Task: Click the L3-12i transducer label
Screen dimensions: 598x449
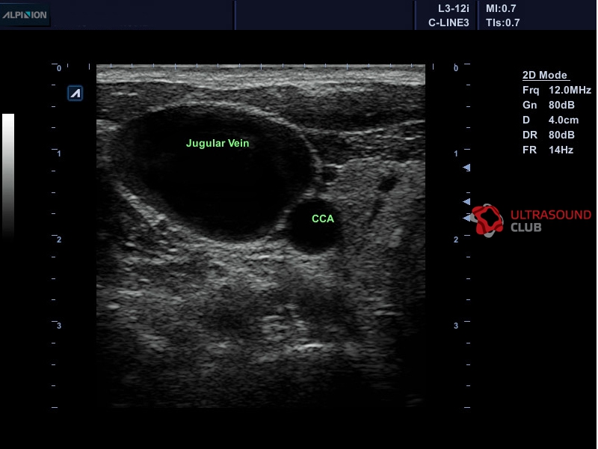Action: click(x=454, y=8)
